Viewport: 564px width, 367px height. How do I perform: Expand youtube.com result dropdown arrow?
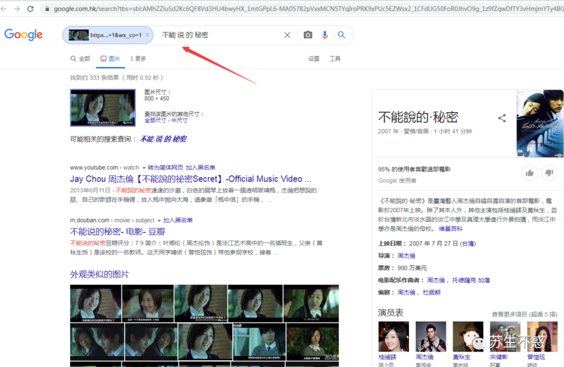tap(144, 168)
